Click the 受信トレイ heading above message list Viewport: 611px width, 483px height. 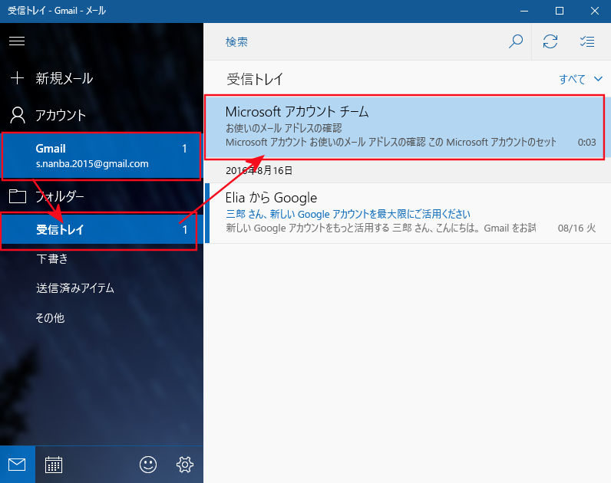click(x=255, y=79)
